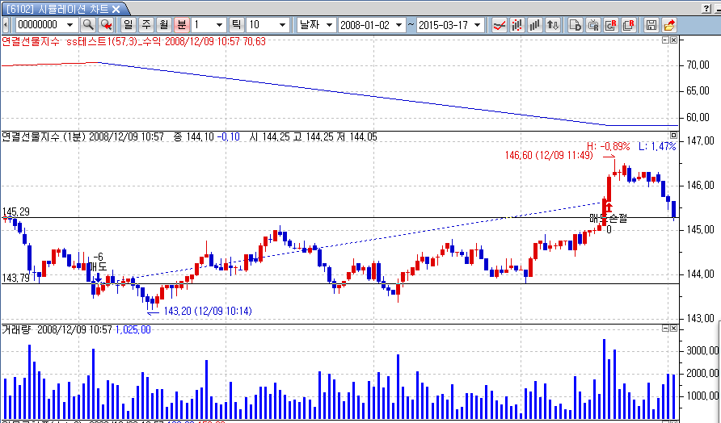721x423 pixels.
Task: Click the gray bar chart icon
Action: point(535,25)
